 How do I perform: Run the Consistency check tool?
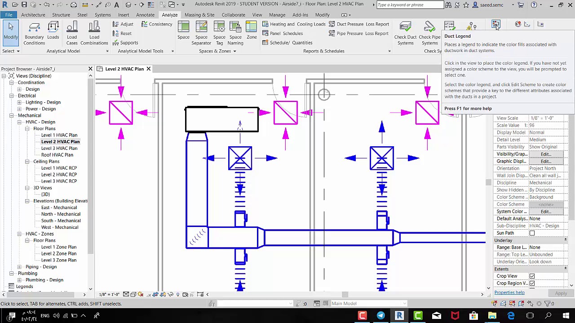coord(157,24)
